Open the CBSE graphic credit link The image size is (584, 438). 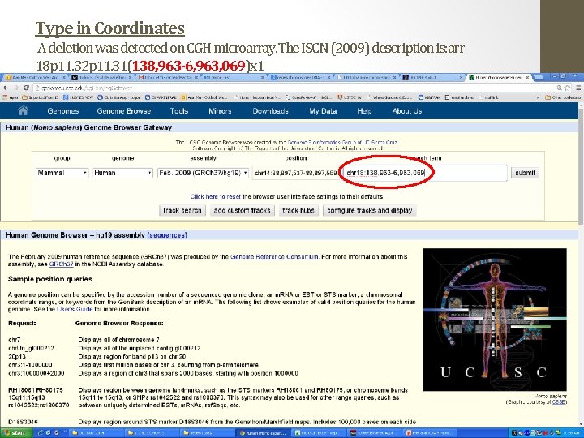coord(558,402)
